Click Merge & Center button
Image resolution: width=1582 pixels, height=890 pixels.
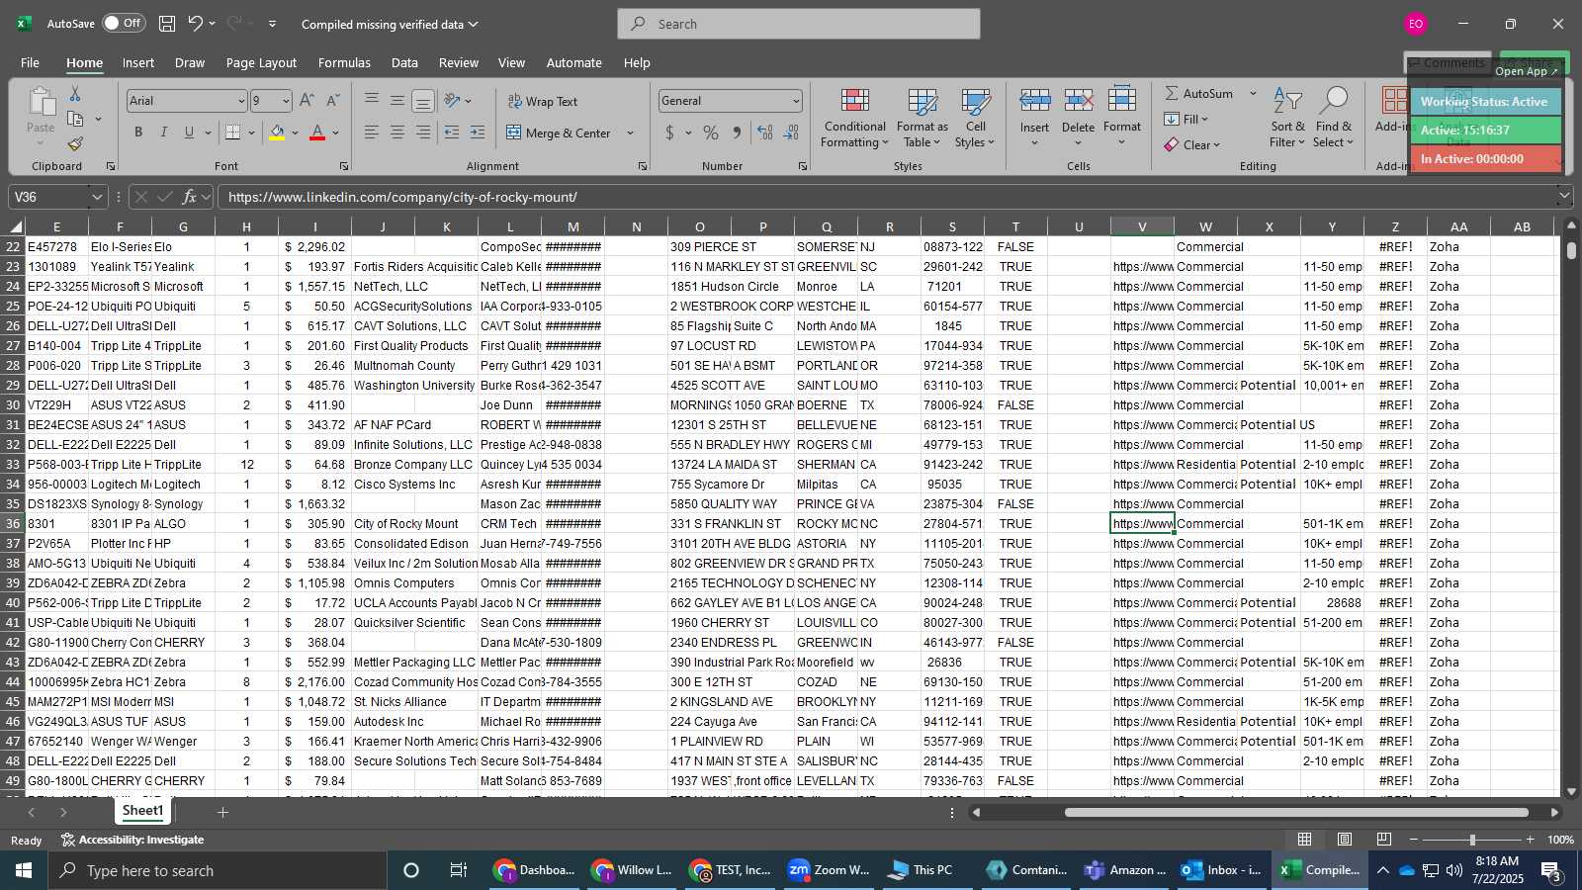tap(559, 133)
